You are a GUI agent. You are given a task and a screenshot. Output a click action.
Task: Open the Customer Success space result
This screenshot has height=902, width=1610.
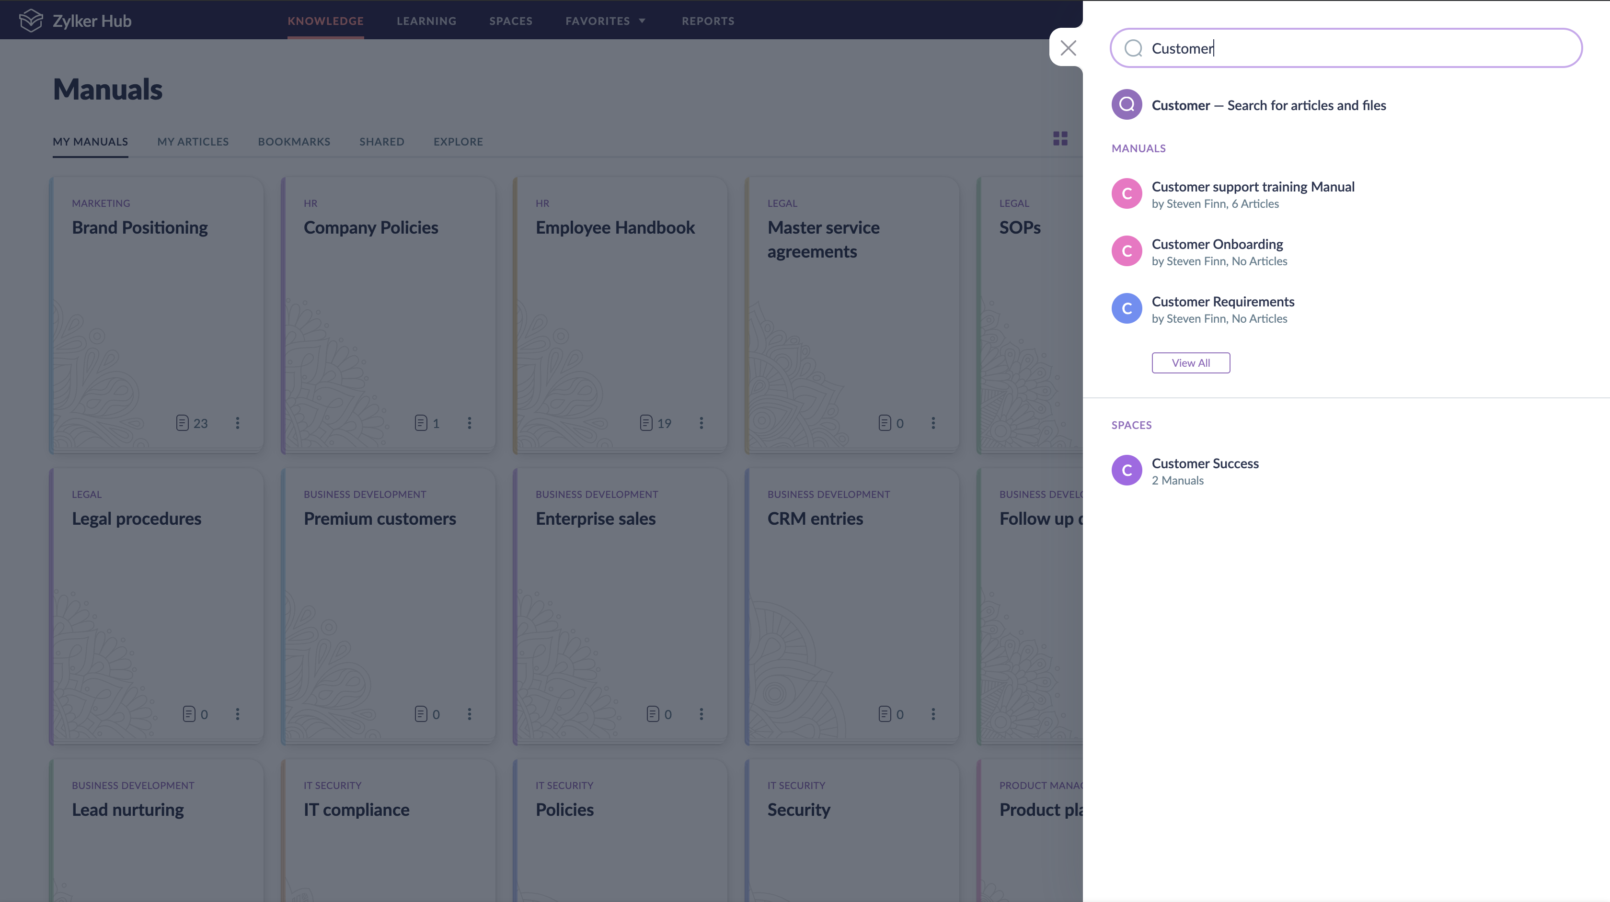[x=1204, y=463]
